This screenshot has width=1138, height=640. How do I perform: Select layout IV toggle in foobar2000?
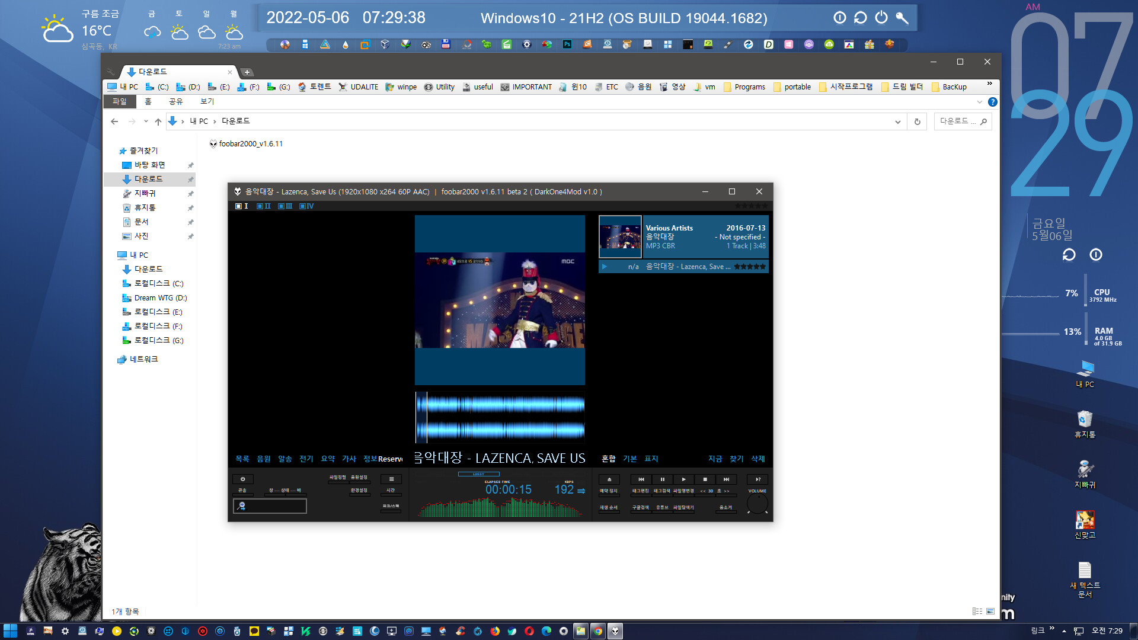[306, 206]
